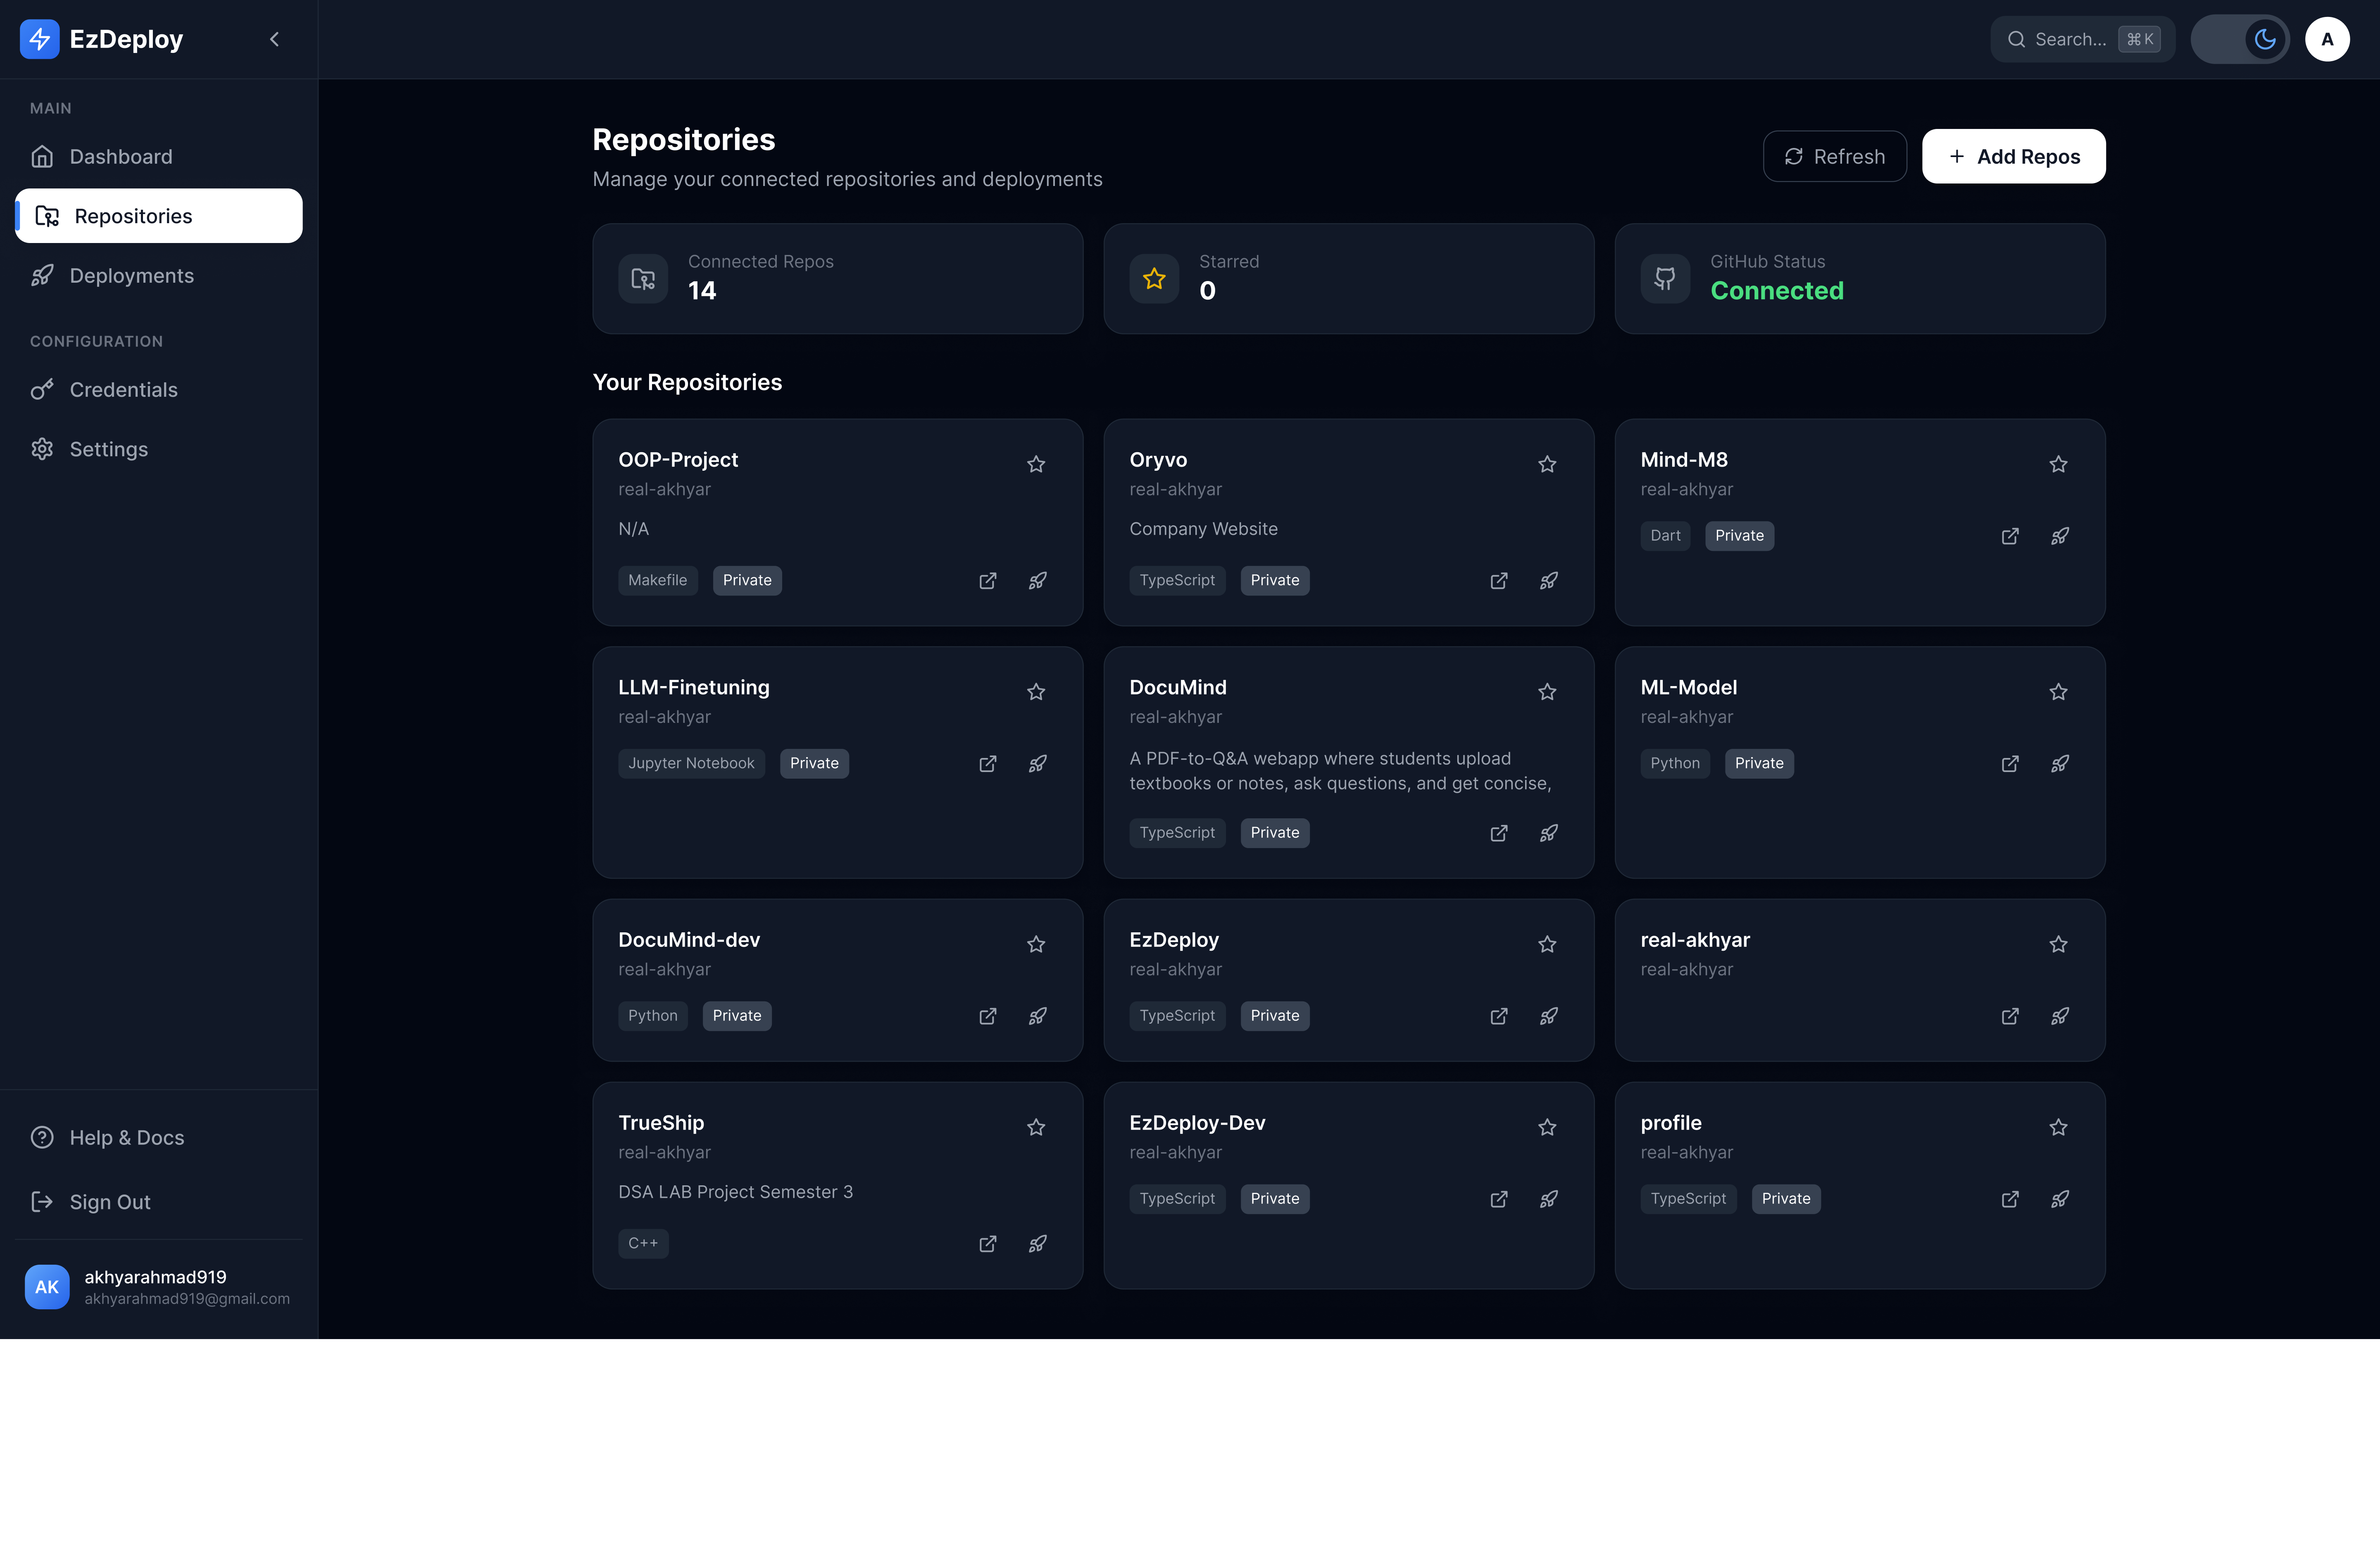Star the OOP-Project repository

pyautogui.click(x=1036, y=465)
